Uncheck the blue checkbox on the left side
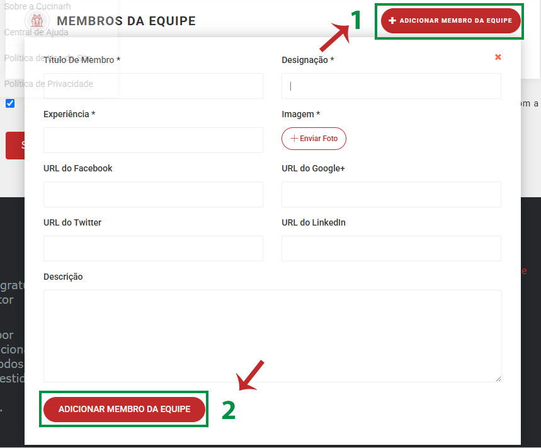Viewport: 541px width, 448px height. [x=9, y=103]
